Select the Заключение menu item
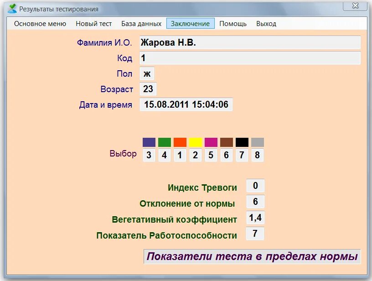Viewport: 372px width, 281px height. pos(190,24)
